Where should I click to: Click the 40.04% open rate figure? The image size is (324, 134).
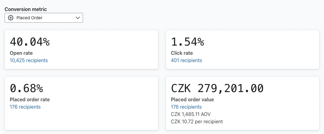pos(30,42)
